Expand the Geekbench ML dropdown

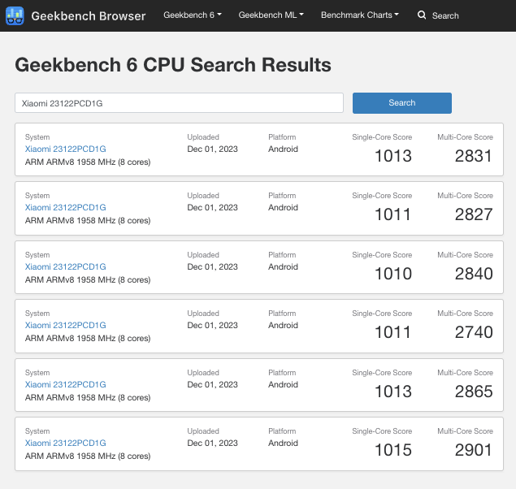tap(271, 15)
